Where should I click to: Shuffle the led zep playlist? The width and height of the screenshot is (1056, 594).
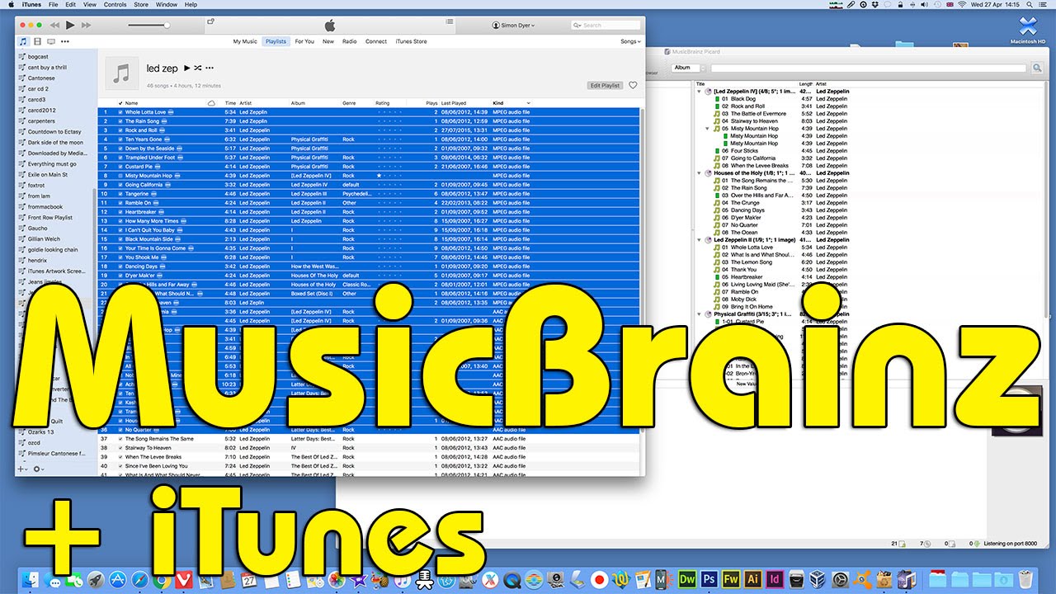pos(198,68)
